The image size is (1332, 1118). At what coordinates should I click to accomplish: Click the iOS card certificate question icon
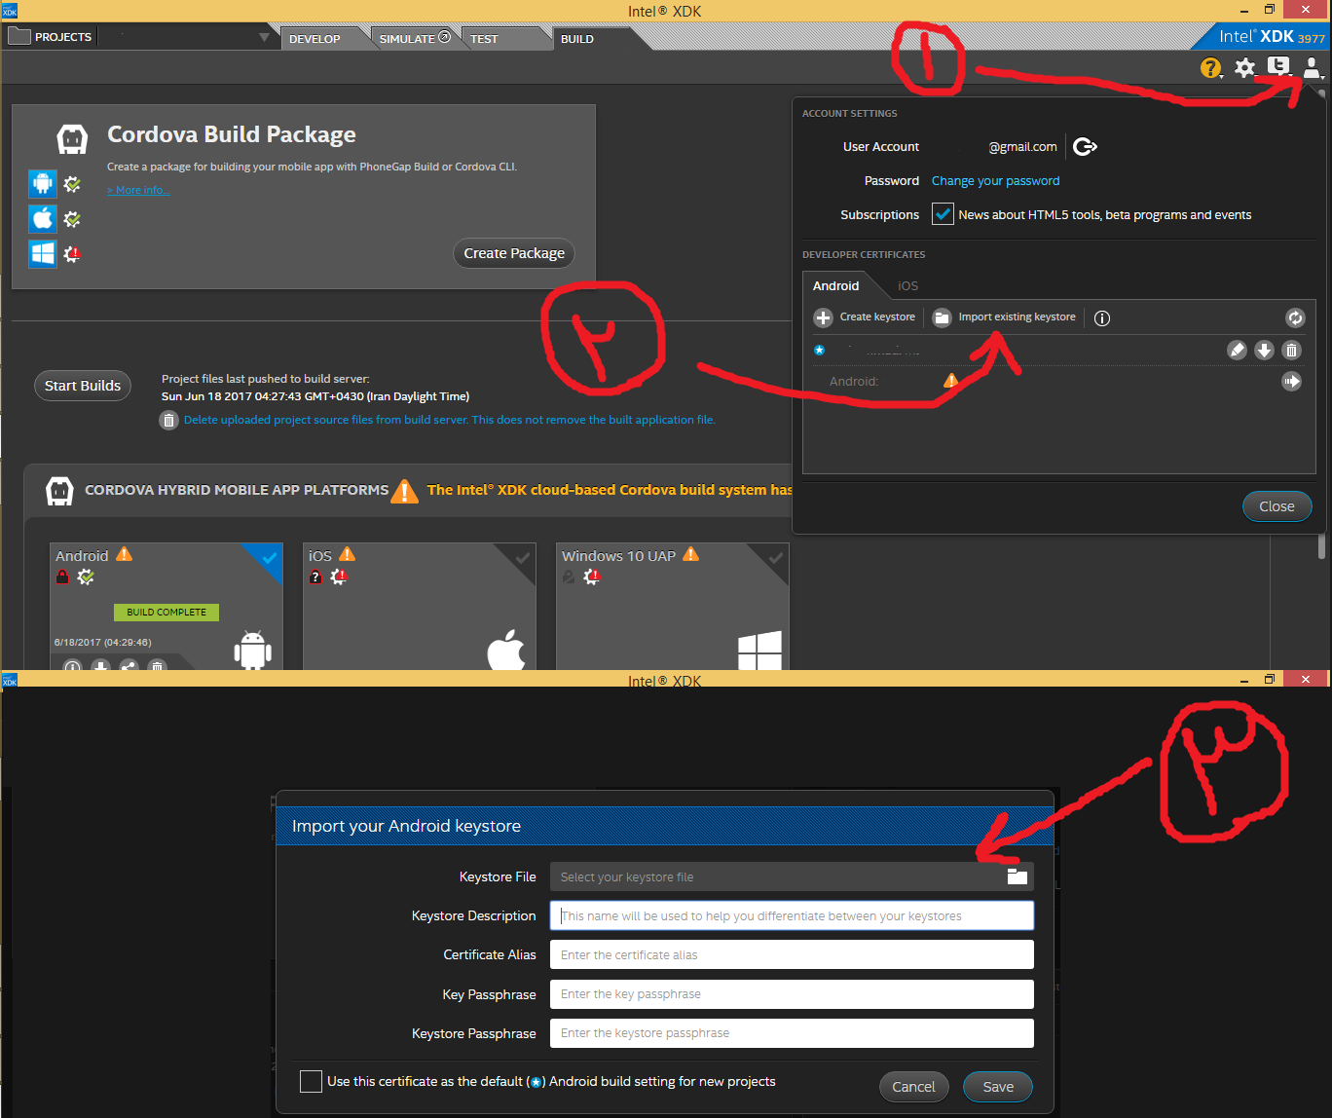(315, 577)
